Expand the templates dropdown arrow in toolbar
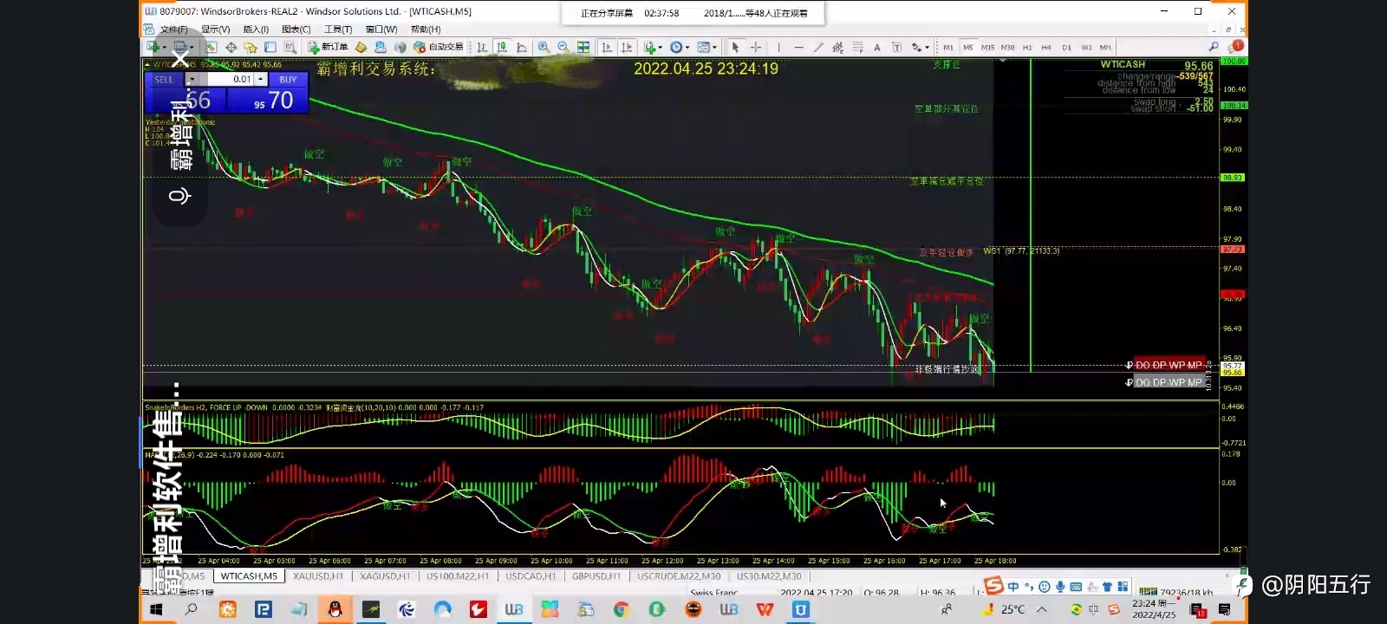Image resolution: width=1387 pixels, height=624 pixels. (x=714, y=47)
